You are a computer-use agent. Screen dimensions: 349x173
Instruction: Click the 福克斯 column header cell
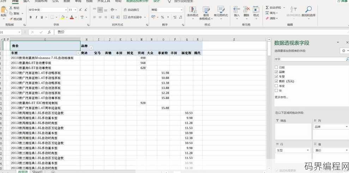pos(187,53)
